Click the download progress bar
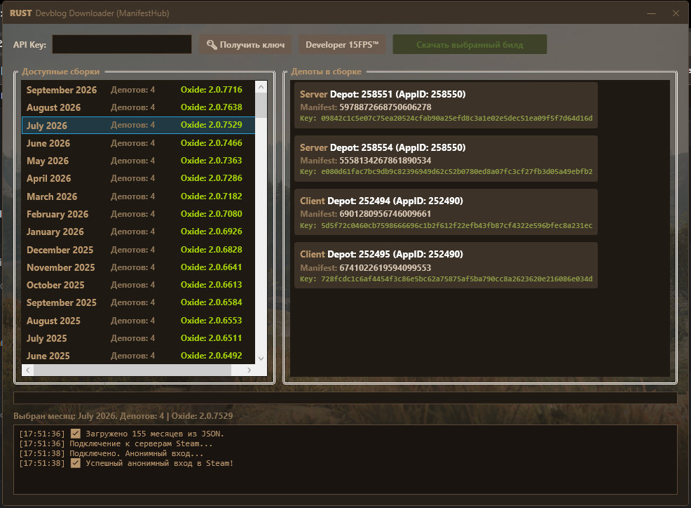This screenshot has width=691, height=508. click(x=345, y=398)
